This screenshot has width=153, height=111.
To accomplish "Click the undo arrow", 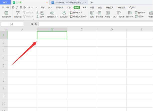I will point(29,7).
